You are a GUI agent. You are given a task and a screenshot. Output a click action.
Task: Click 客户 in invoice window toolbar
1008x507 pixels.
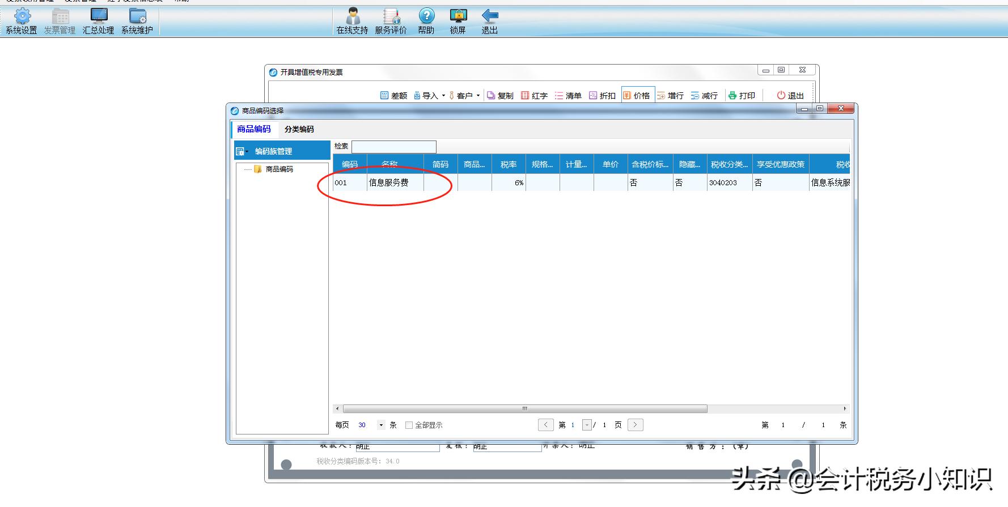461,96
